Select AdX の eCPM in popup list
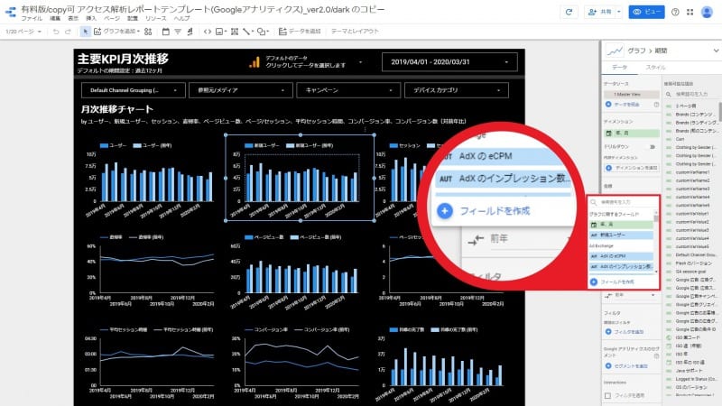 pyautogui.click(x=621, y=256)
